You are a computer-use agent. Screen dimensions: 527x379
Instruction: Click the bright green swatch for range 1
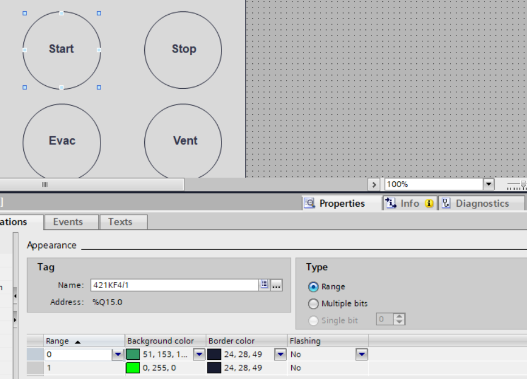click(133, 368)
